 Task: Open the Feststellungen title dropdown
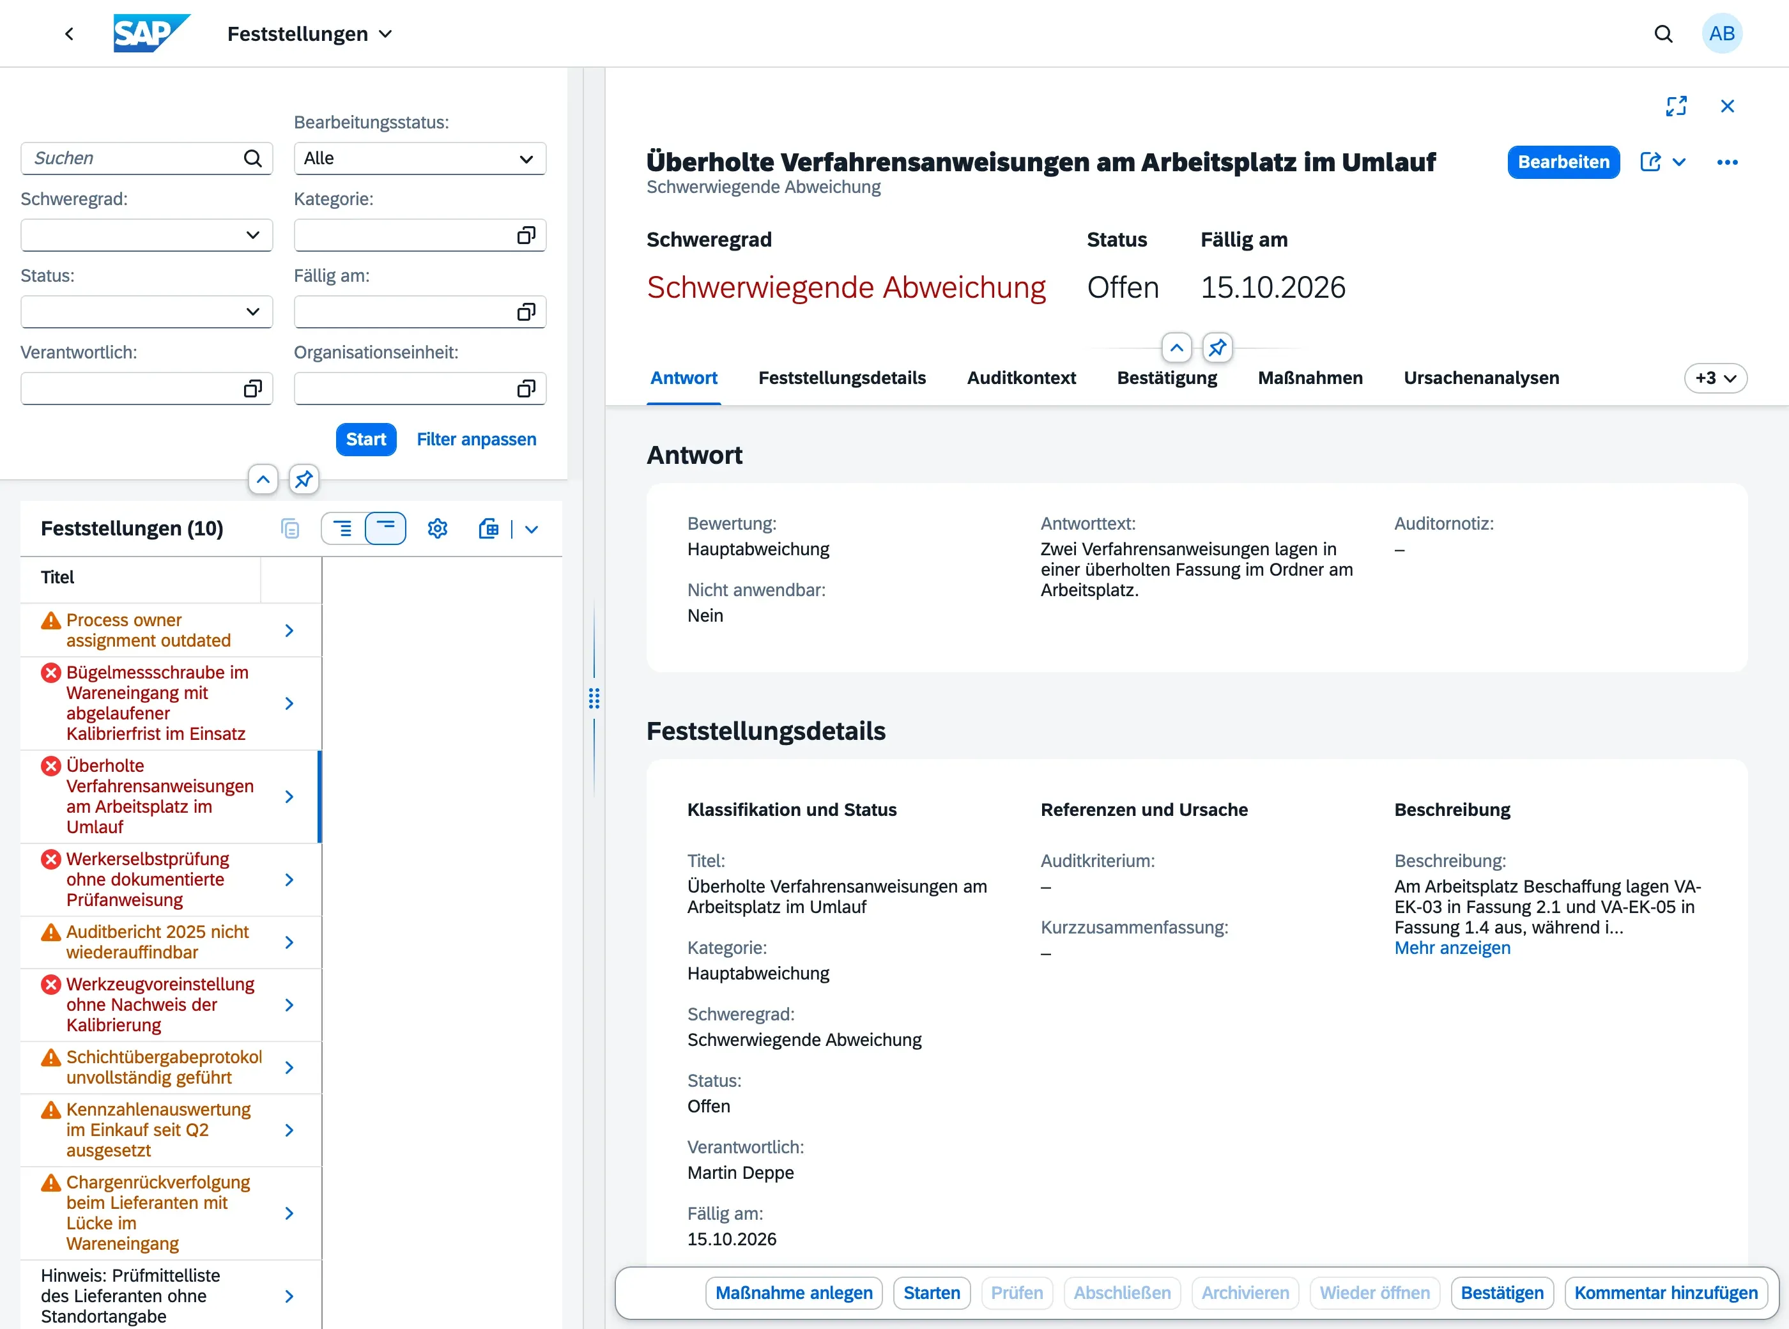click(x=310, y=34)
